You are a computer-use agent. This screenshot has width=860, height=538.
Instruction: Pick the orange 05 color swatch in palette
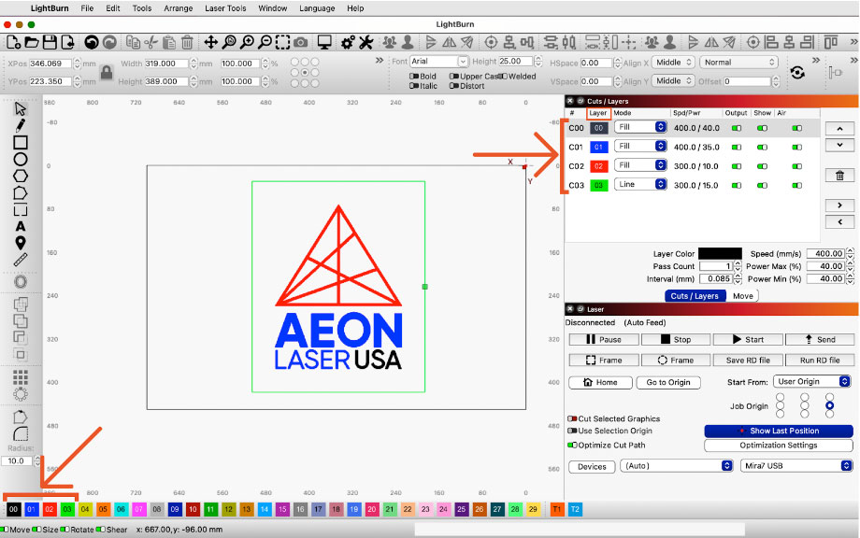click(x=103, y=509)
